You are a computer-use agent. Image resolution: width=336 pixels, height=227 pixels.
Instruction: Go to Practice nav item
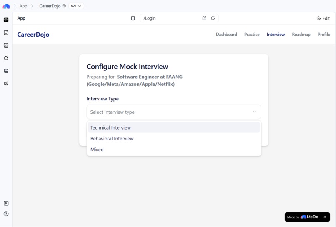pos(252,35)
